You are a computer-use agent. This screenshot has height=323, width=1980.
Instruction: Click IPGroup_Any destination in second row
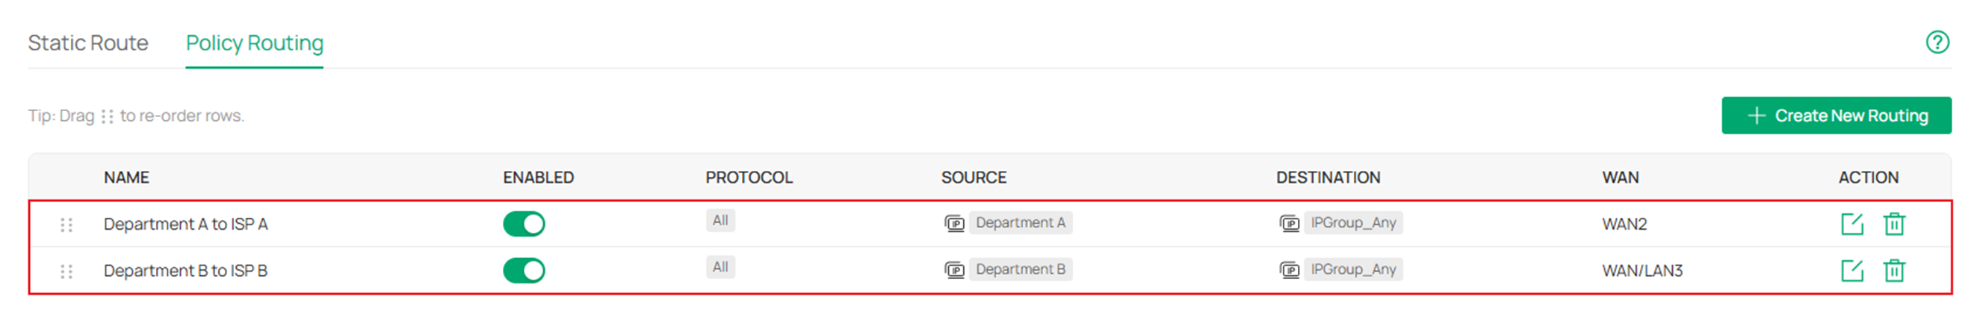coord(1353,270)
